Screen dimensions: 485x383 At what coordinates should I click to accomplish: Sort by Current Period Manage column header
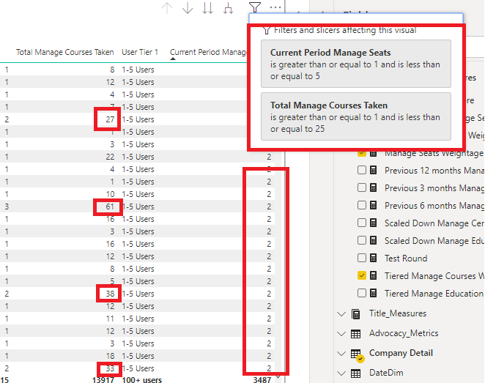coord(209,52)
